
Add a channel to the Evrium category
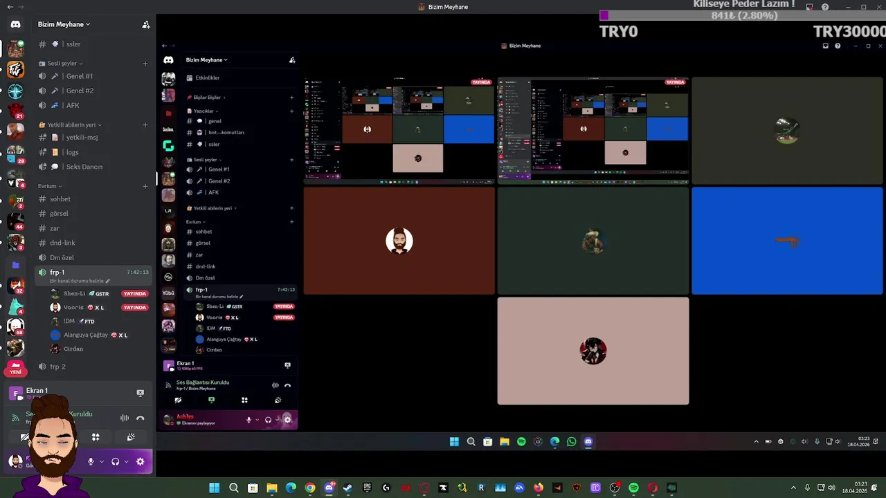point(145,186)
